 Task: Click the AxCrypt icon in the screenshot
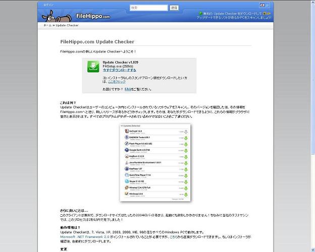pyautogui.click(x=127, y=131)
